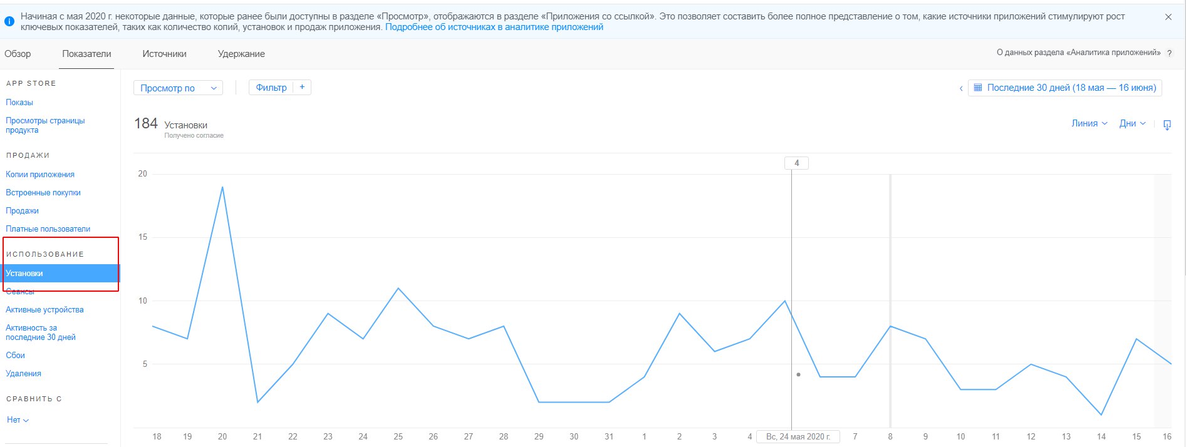This screenshot has width=1186, height=447.
Task: Open the Удаления metric
Action: click(x=23, y=373)
